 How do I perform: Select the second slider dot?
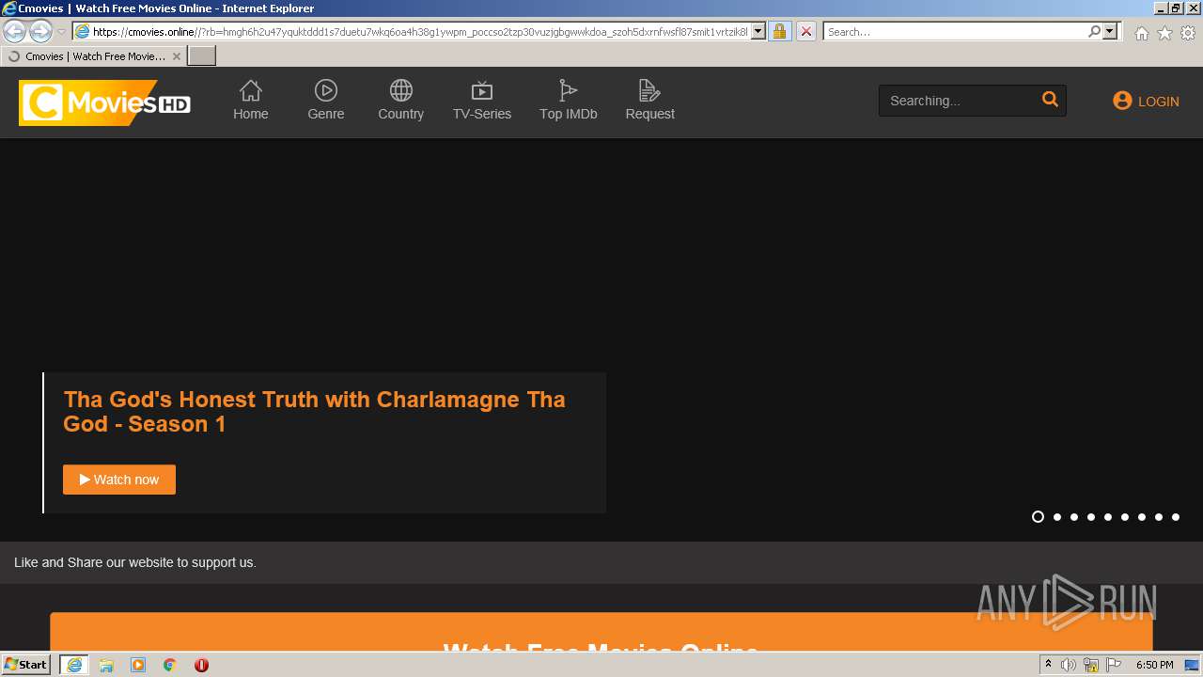(1057, 517)
